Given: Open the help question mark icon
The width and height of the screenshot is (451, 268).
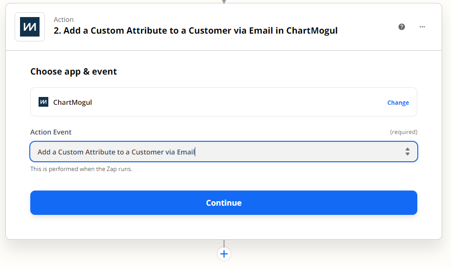Looking at the screenshot, I should point(402,27).
